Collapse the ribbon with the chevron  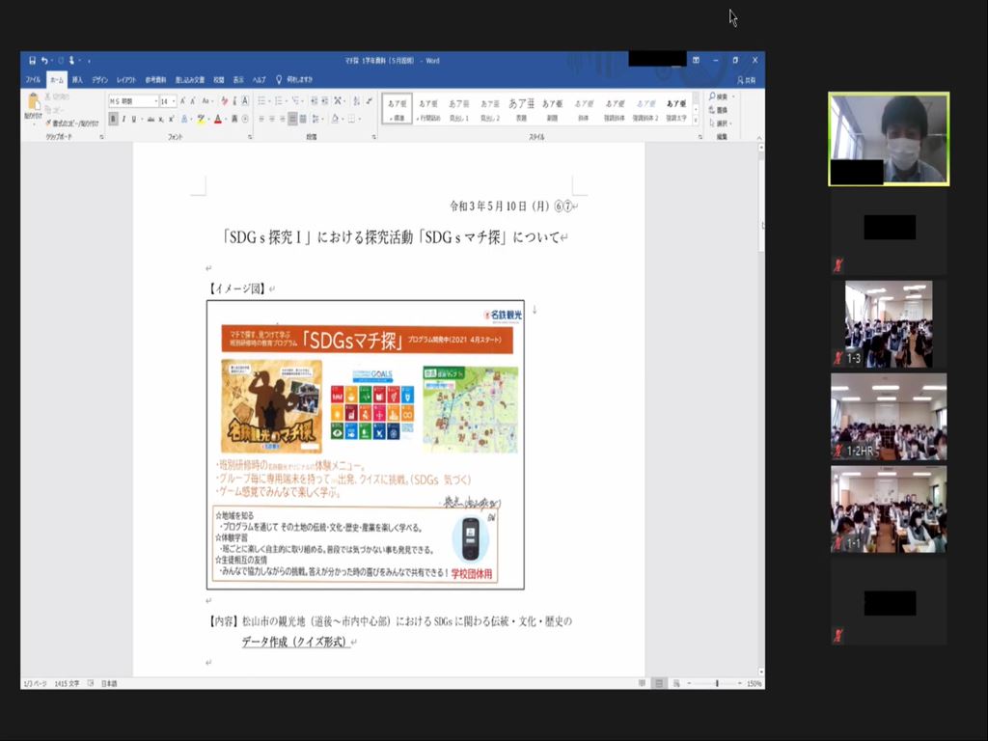pos(759,137)
